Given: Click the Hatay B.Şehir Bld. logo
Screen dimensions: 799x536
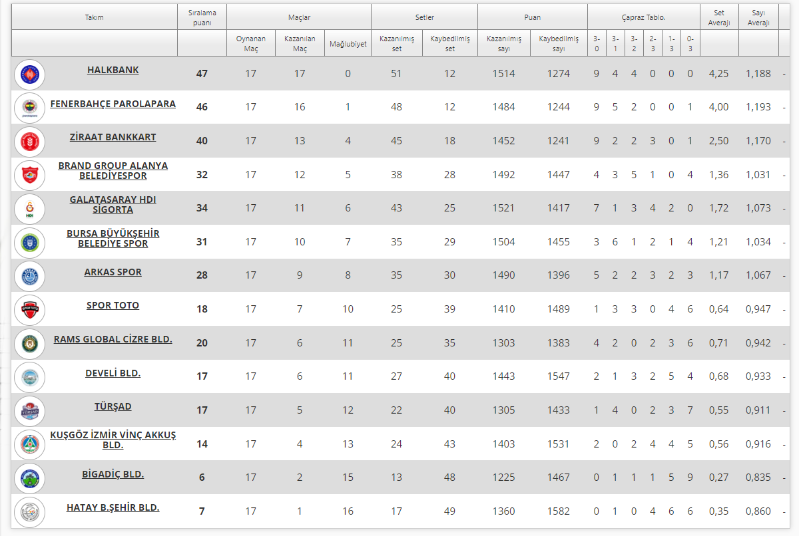Looking at the screenshot, I should [x=29, y=511].
